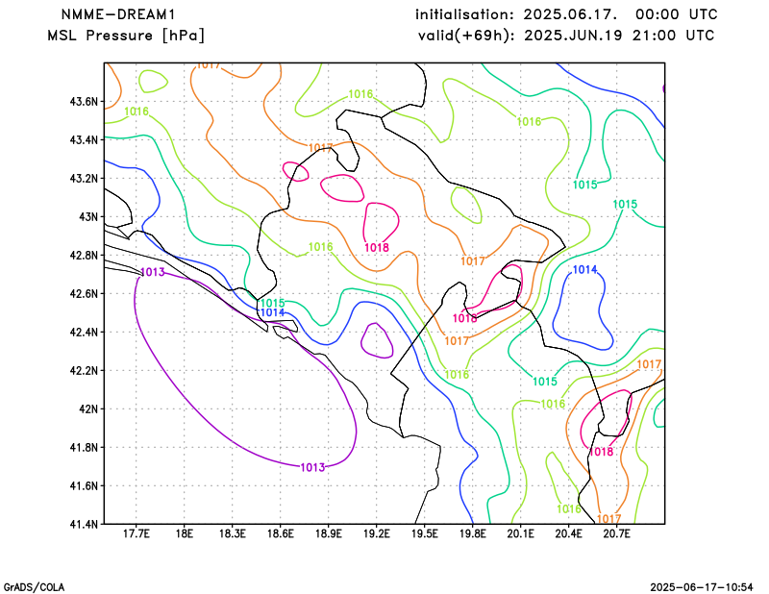Click the 18E longitude label
Screen dimensions: 769x594
185,533
